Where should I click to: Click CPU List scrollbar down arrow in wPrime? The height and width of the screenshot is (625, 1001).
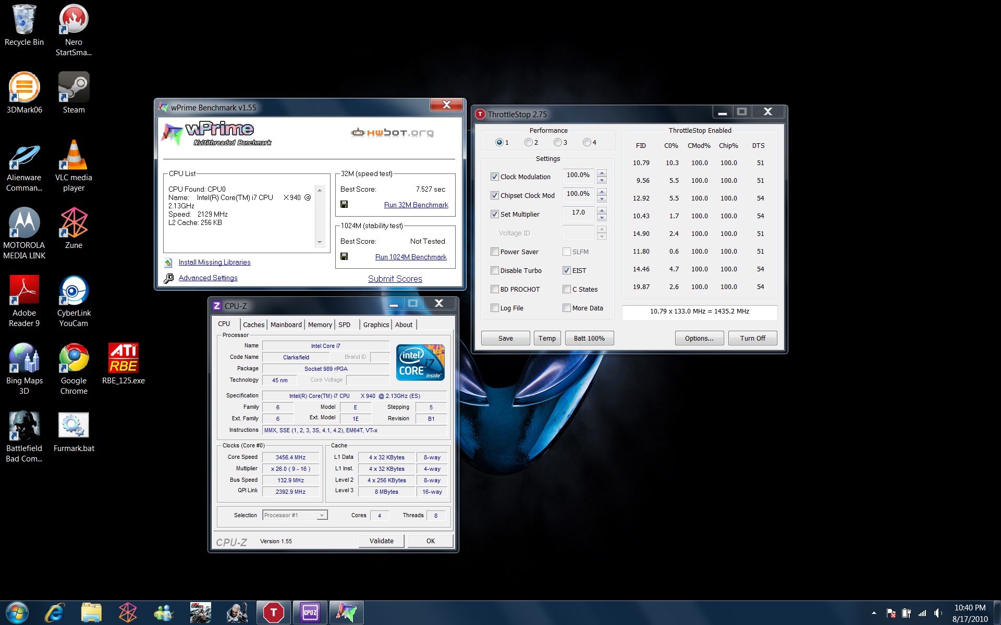(320, 242)
